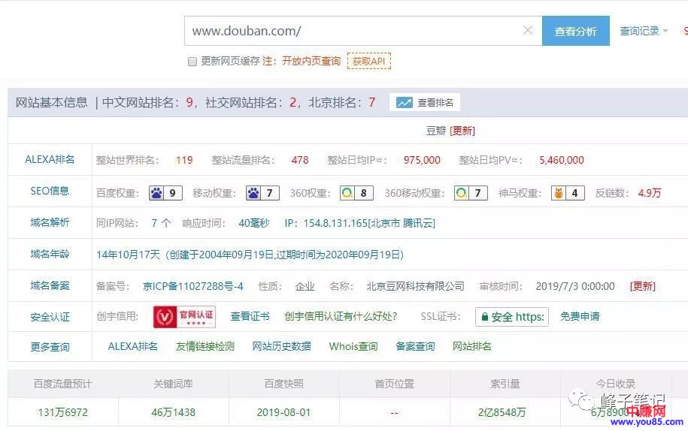Click the 免费申请 SSL link
The height and width of the screenshot is (431, 688).
coord(580,316)
